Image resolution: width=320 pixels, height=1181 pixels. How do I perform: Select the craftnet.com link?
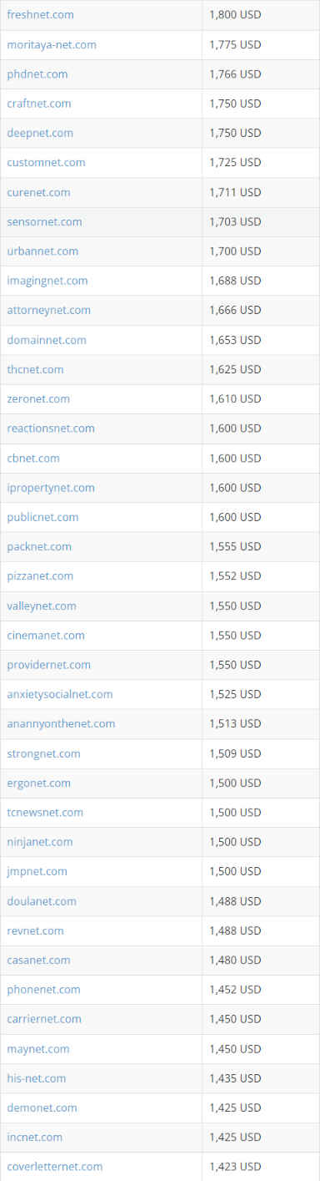pyautogui.click(x=39, y=104)
